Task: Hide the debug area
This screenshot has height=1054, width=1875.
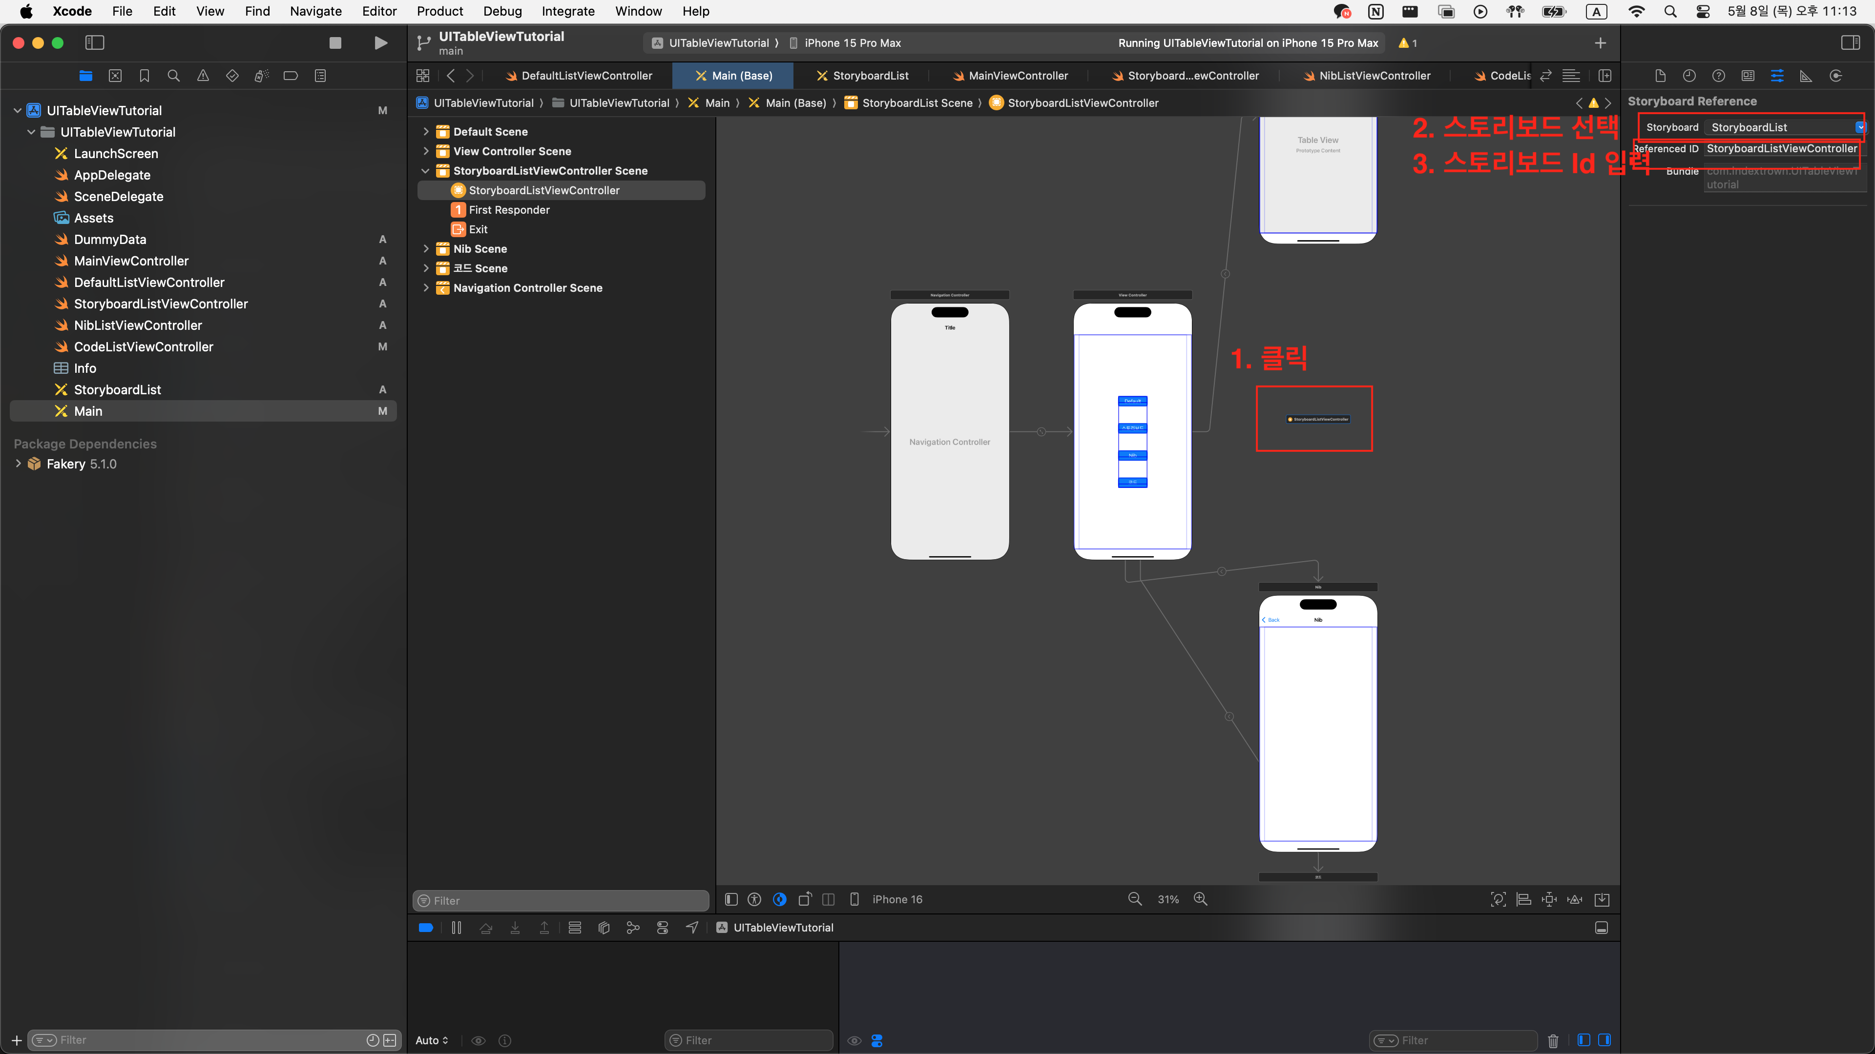Action: (x=1602, y=928)
